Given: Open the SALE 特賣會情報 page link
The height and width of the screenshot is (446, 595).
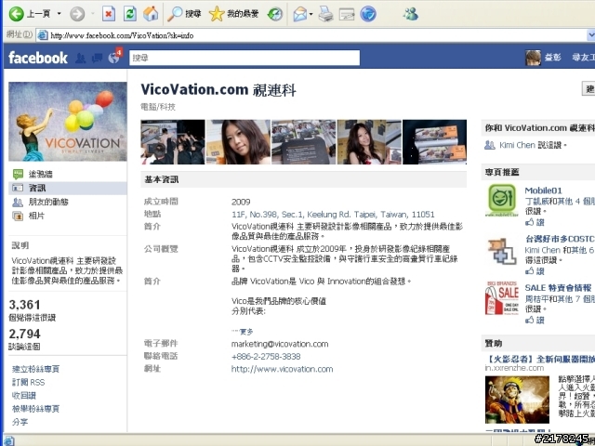Looking at the screenshot, I should click(x=558, y=288).
